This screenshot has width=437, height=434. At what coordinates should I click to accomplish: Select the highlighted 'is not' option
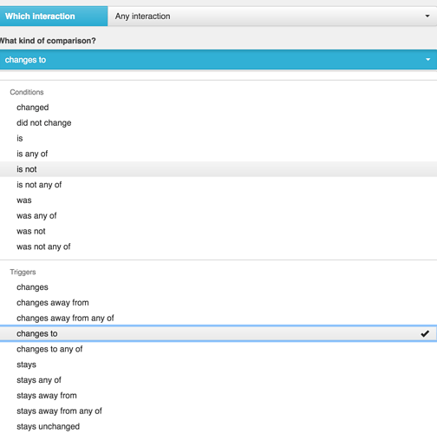218,169
